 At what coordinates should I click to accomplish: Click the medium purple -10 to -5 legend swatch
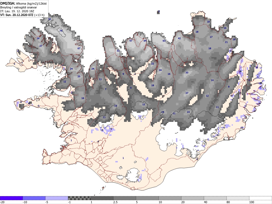point(34,198)
